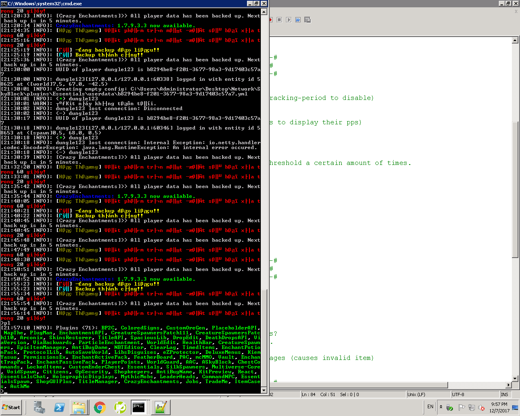The width and height of the screenshot is (520, 416).
Task: Toggle INS insert mode in status bar
Action: click(505, 394)
